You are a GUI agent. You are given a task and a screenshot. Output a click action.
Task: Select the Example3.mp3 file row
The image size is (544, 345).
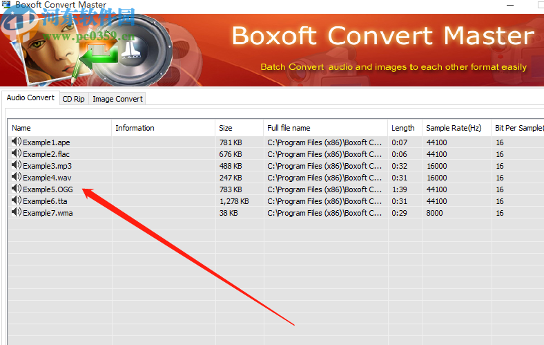coord(276,166)
